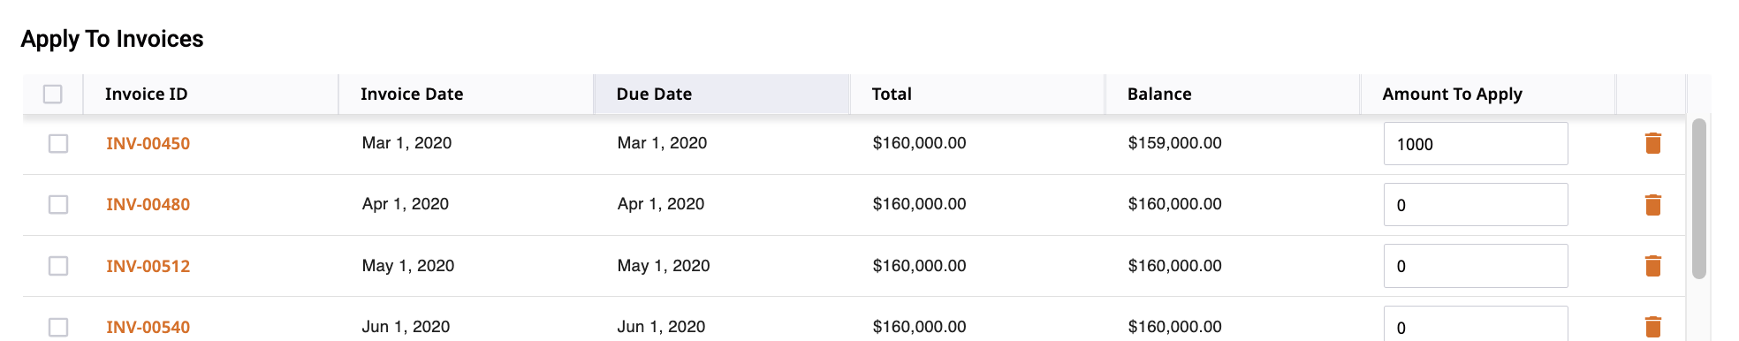Mark the INV-00540 checkbox
1739x341 pixels.
tap(58, 327)
